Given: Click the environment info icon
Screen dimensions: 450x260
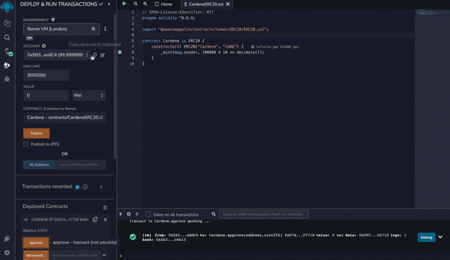Looking at the screenshot, I should click(105, 29).
